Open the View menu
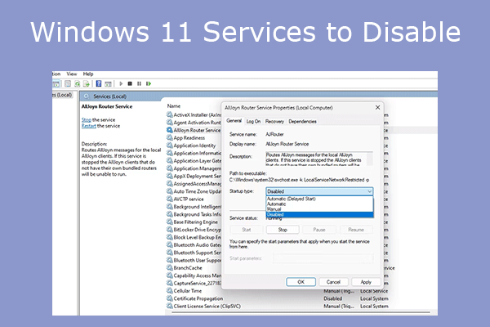The image size is (490, 327). pyautogui.click(x=72, y=74)
